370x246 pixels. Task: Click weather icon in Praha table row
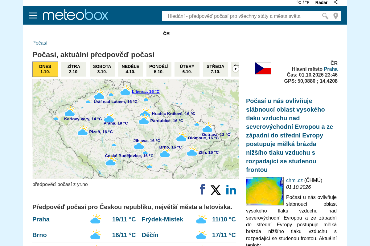coord(96,219)
